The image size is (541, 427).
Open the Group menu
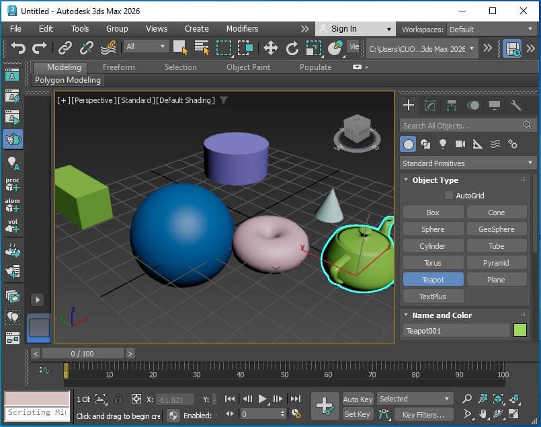click(117, 29)
